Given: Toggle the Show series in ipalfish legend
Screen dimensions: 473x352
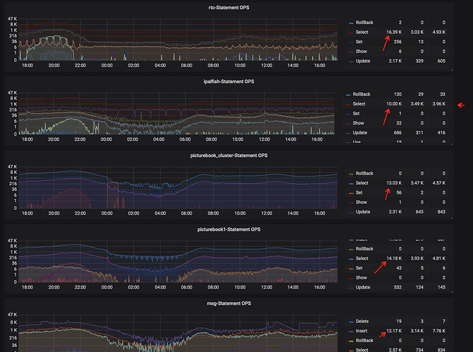Looking at the screenshot, I should point(358,123).
